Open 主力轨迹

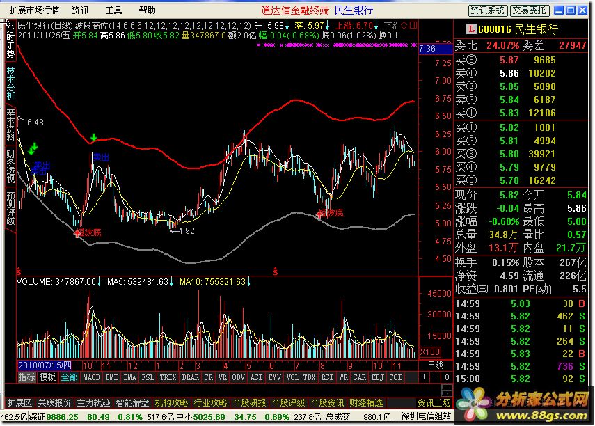93,403
